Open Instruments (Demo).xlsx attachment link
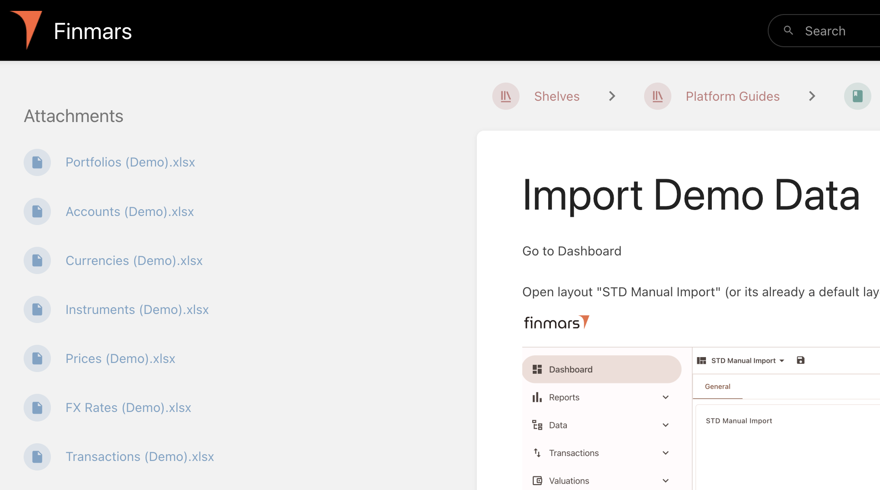The image size is (880, 490). pyautogui.click(x=137, y=309)
